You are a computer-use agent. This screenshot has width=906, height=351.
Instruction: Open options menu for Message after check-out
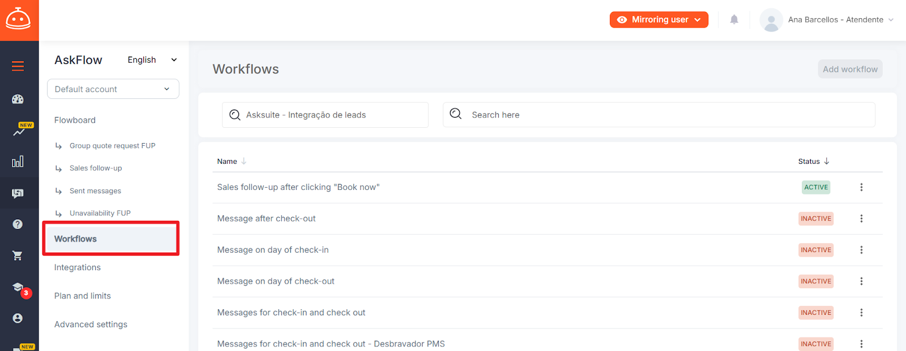click(x=861, y=219)
